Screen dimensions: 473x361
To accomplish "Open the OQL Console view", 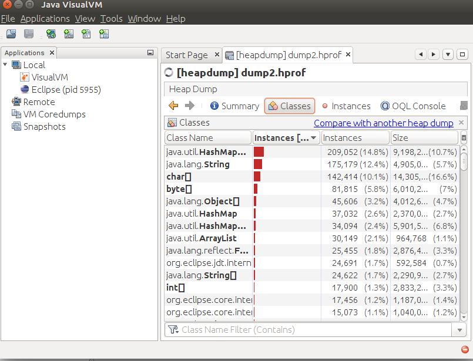I will [x=413, y=106].
